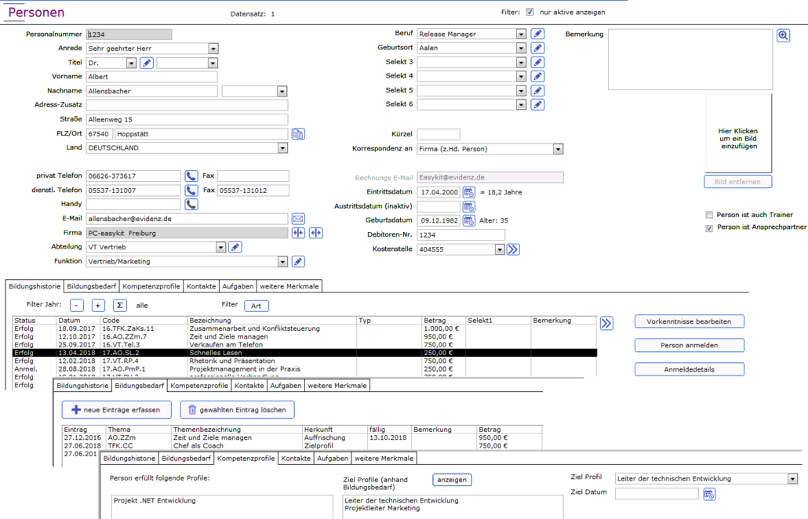The height and width of the screenshot is (519, 808).
Task: Switch to the Kontakte tab
Action: click(x=202, y=287)
